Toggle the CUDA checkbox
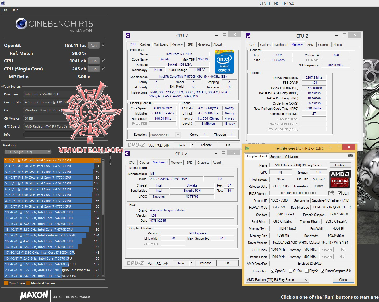 pos(290,271)
